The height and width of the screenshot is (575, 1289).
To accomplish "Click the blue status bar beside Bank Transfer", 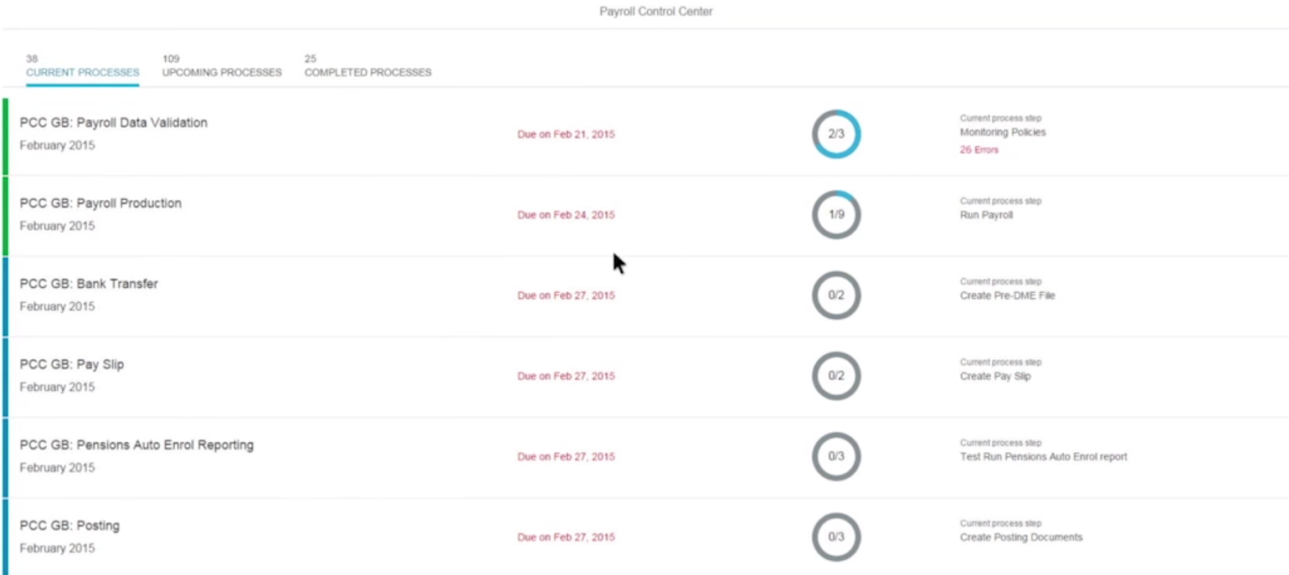I will click(x=7, y=295).
